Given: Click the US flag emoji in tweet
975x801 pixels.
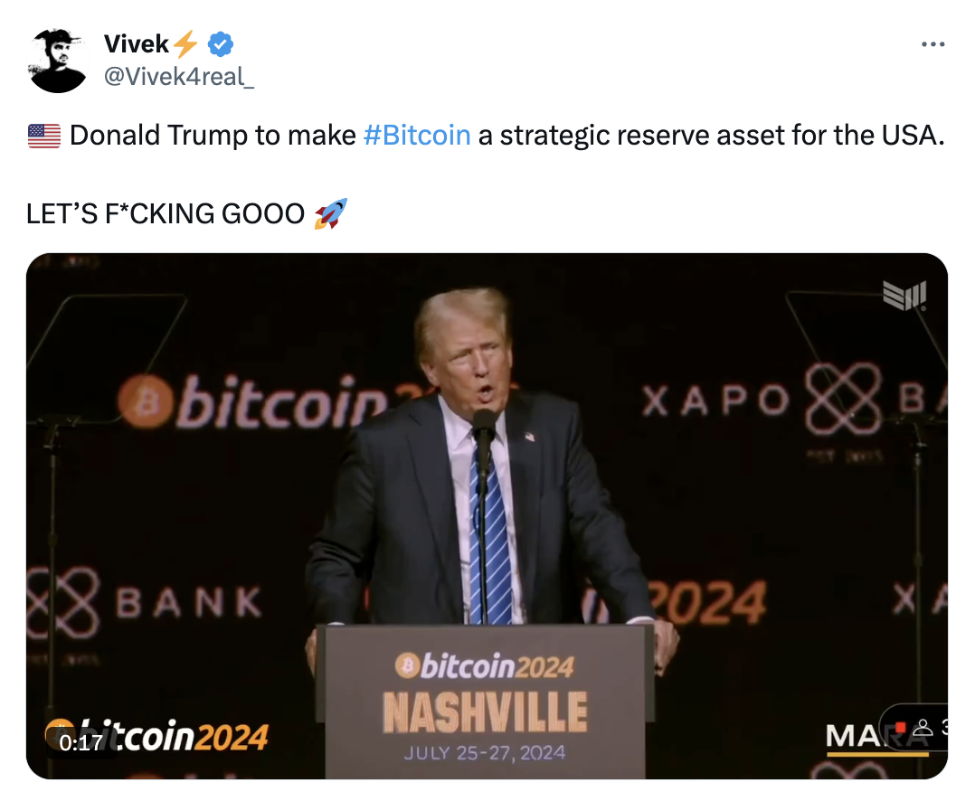Looking at the screenshot, I should [x=44, y=136].
